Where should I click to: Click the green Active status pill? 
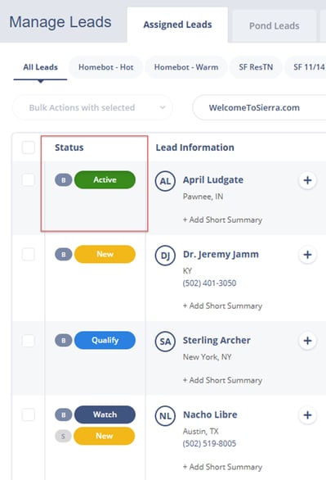[105, 179]
